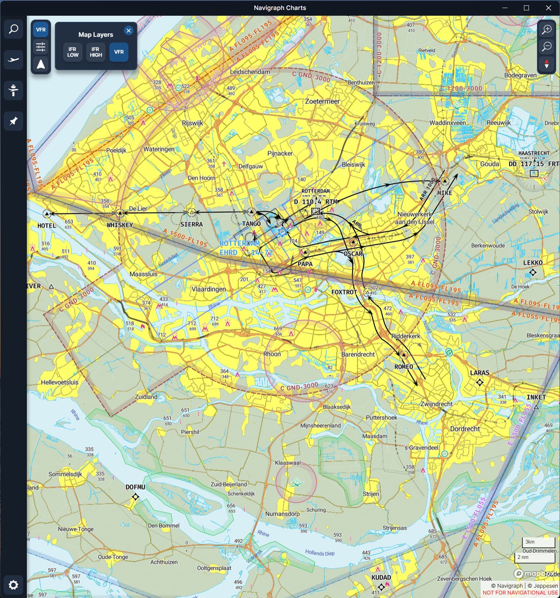Select the DOFMU waypoint marker
Viewport: 560px width, 598px height.
pos(135,497)
